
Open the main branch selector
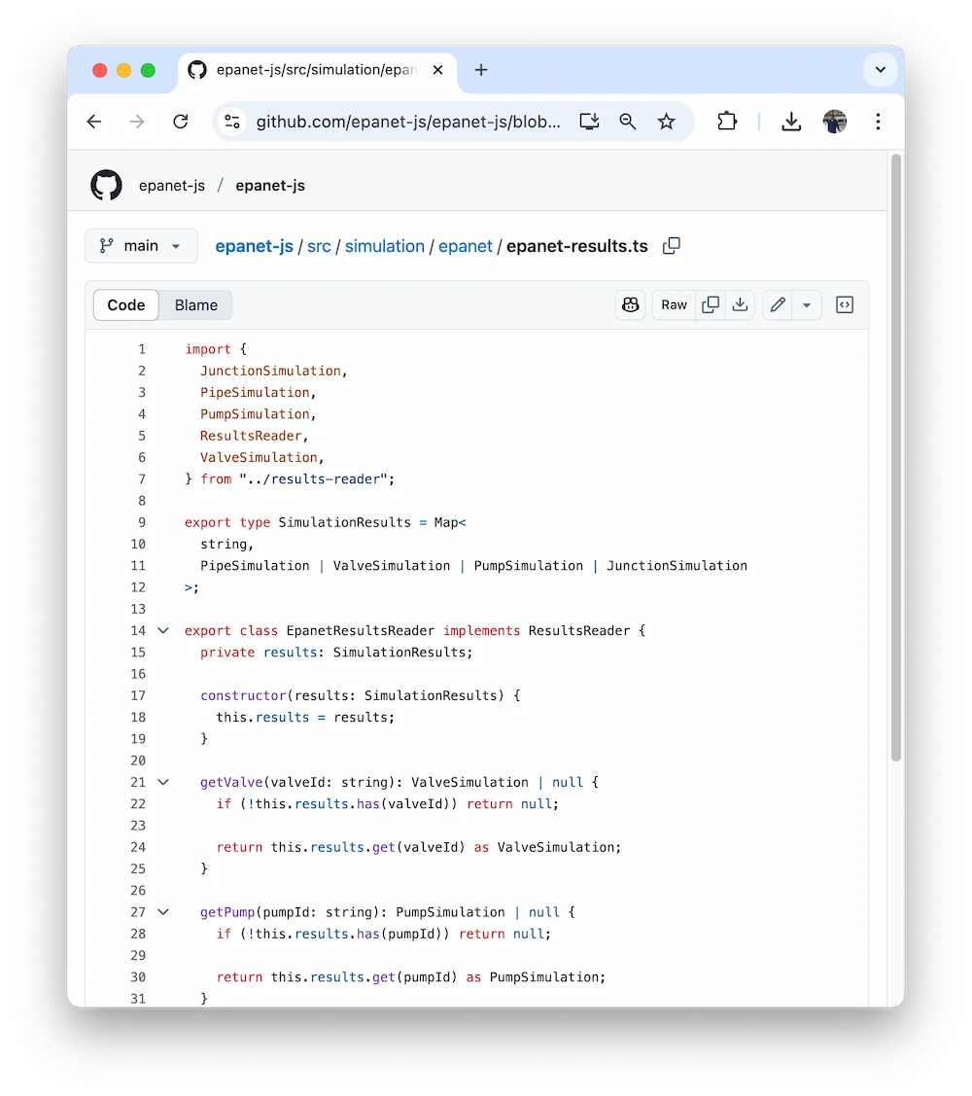click(x=140, y=246)
